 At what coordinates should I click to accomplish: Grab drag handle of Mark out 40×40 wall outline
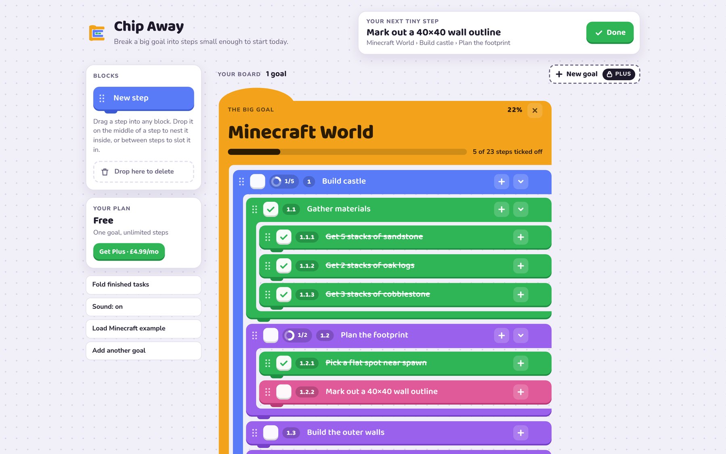268,392
